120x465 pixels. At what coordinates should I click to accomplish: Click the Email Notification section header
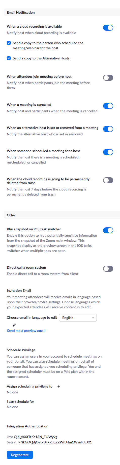click(21, 12)
